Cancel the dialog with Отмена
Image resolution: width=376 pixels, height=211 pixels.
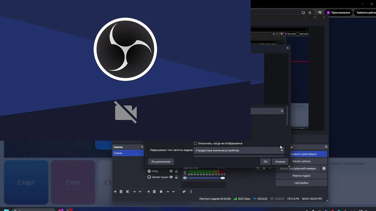coord(280,161)
